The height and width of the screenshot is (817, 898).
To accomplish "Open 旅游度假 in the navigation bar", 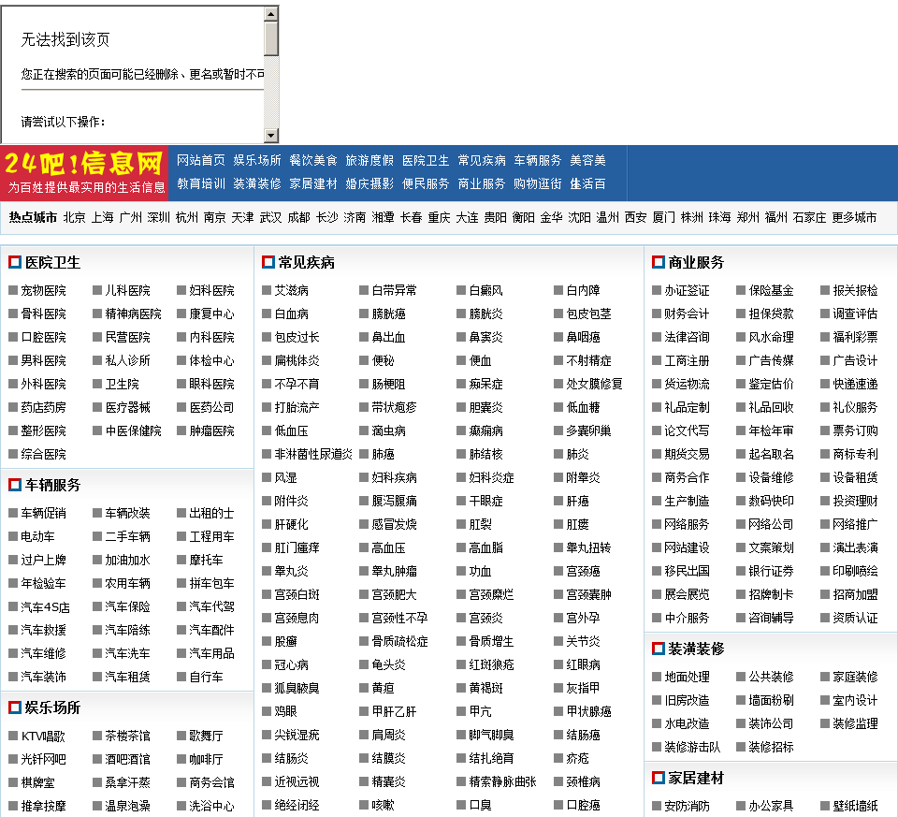I will click(x=369, y=160).
